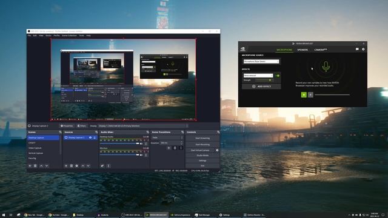Select the Microphone tab in NVIDIA Broadcast
This screenshot has height=218, width=388.
click(x=284, y=50)
